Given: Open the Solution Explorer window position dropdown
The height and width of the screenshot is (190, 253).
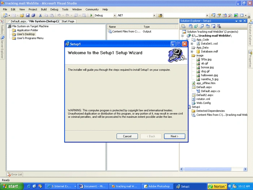Looking at the screenshot, I should (x=236, y=21).
